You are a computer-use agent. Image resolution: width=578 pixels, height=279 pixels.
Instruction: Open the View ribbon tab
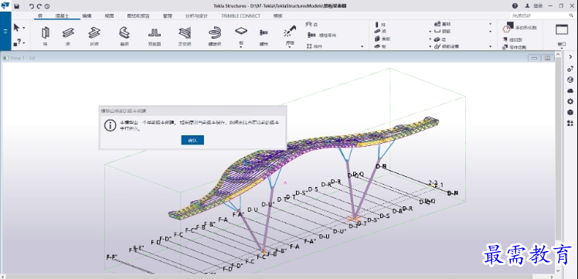[x=109, y=16]
